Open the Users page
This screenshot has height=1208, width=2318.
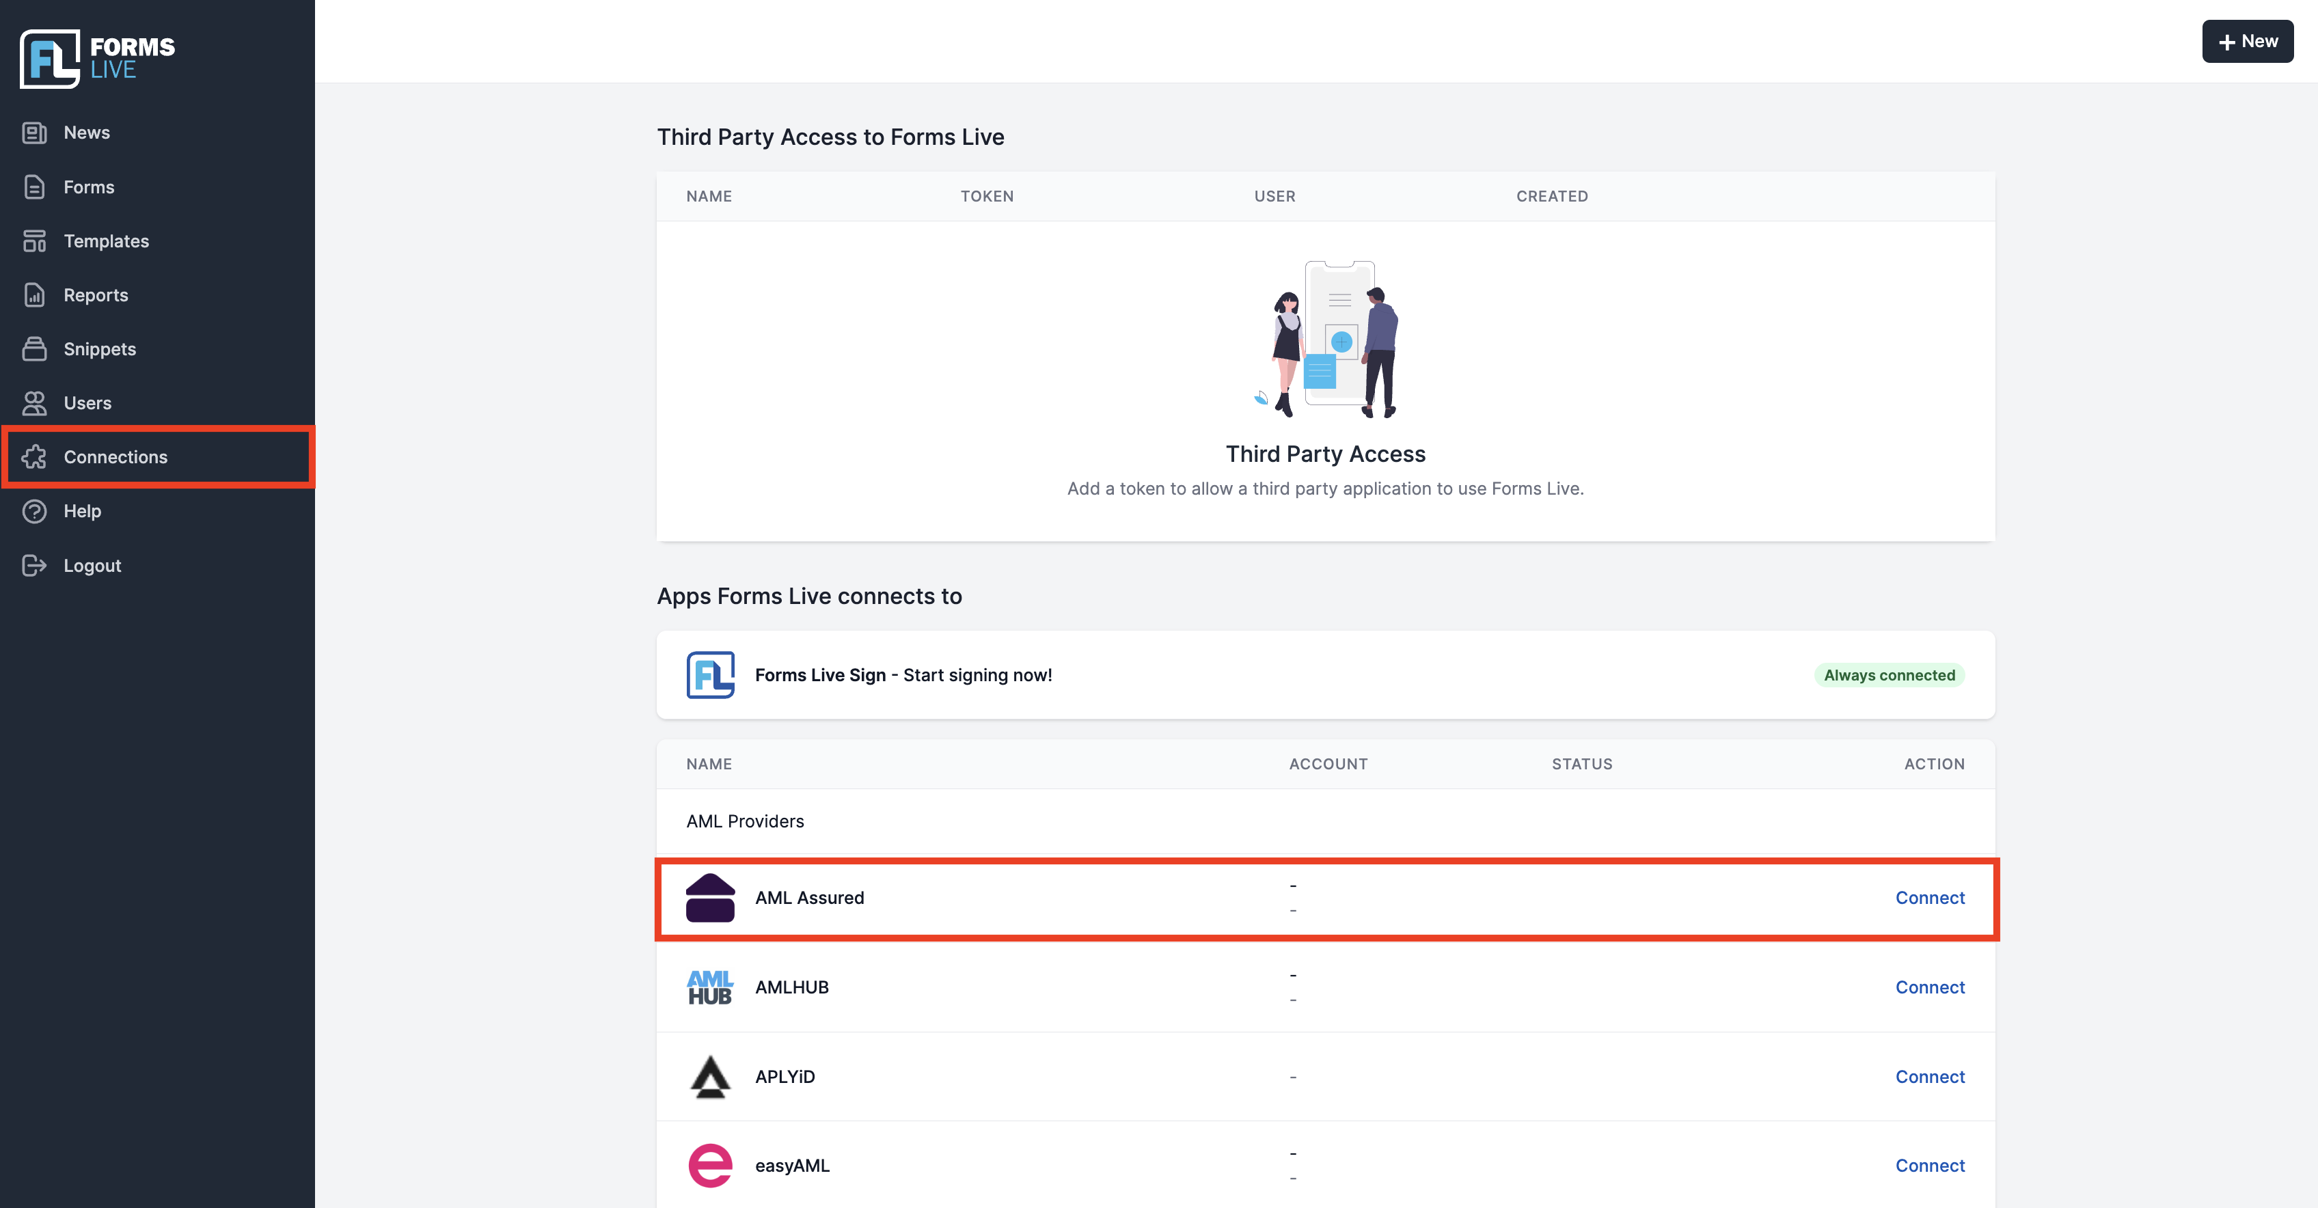click(x=157, y=403)
